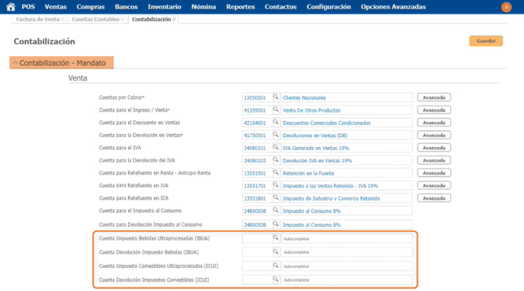Search account for Devolución Impuesto Bebidas (IBUA)
This screenshot has width=524, height=291.
pyautogui.click(x=276, y=251)
